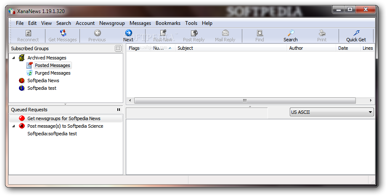Select 'Post message(s) to Softpedia Science' request
The image size is (387, 196).
[65, 126]
